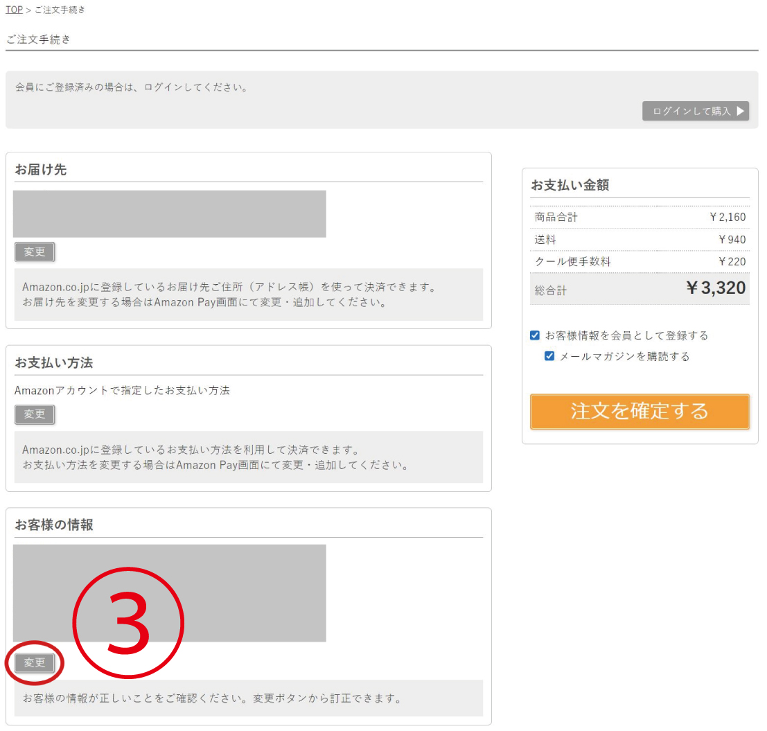Viewport: 767px width, 731px height.
Task: Click the Amazonアカウントで指定したお支払い方法 text
Action: pos(122,391)
